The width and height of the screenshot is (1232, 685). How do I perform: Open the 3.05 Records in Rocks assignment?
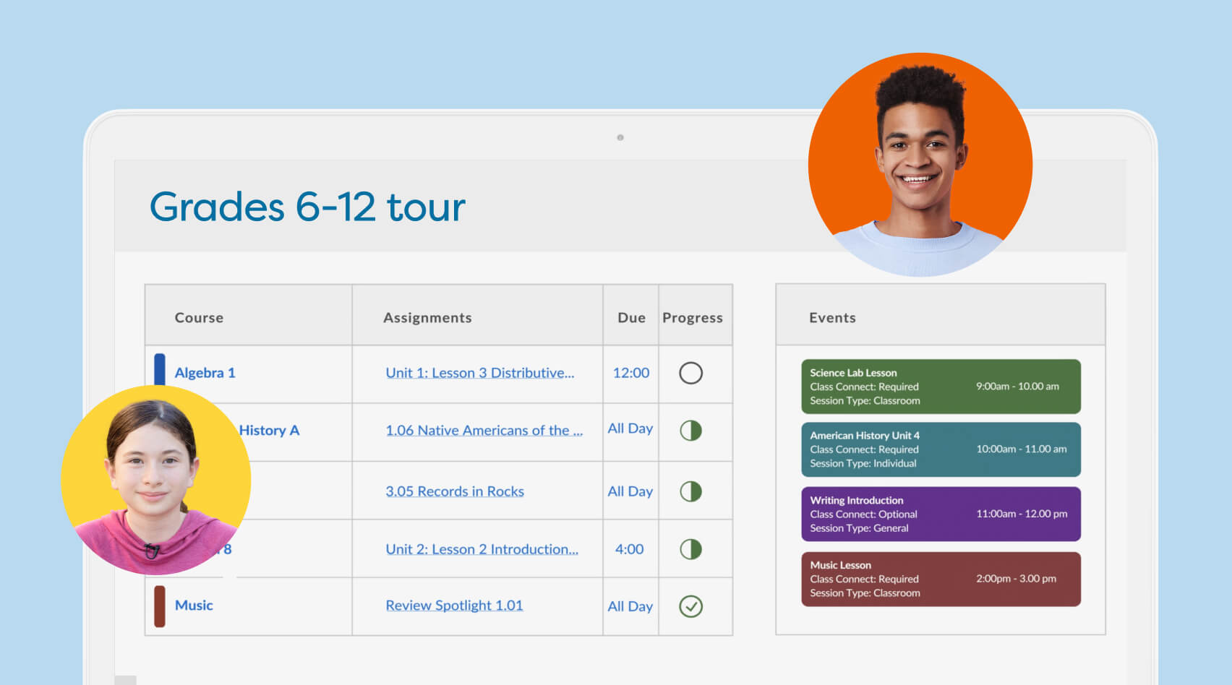[x=455, y=491]
